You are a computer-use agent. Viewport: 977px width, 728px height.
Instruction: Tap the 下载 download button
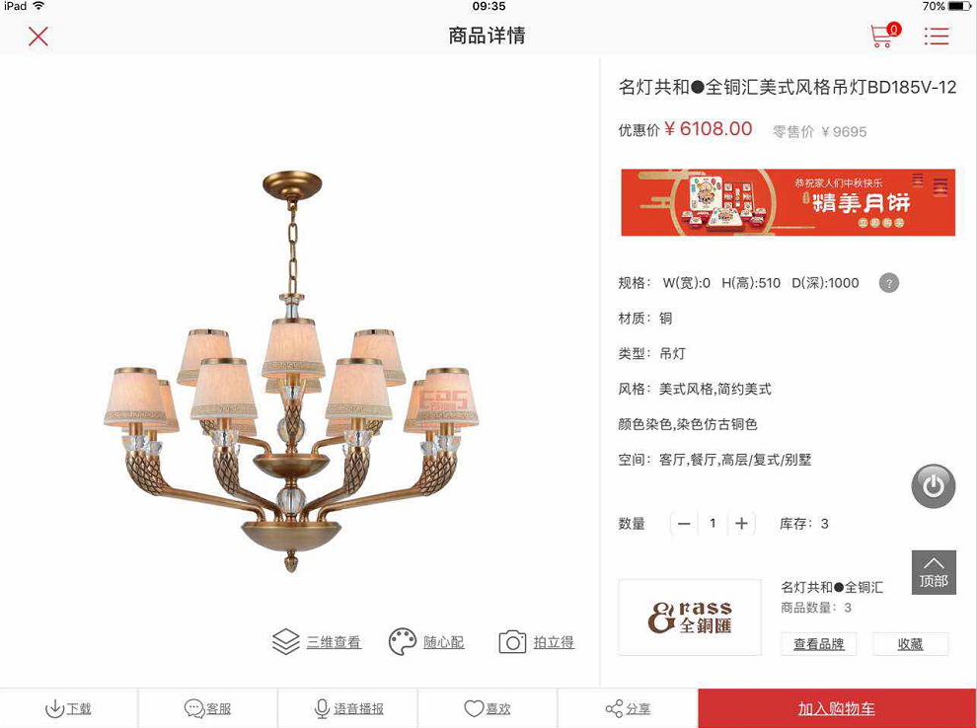(x=68, y=708)
